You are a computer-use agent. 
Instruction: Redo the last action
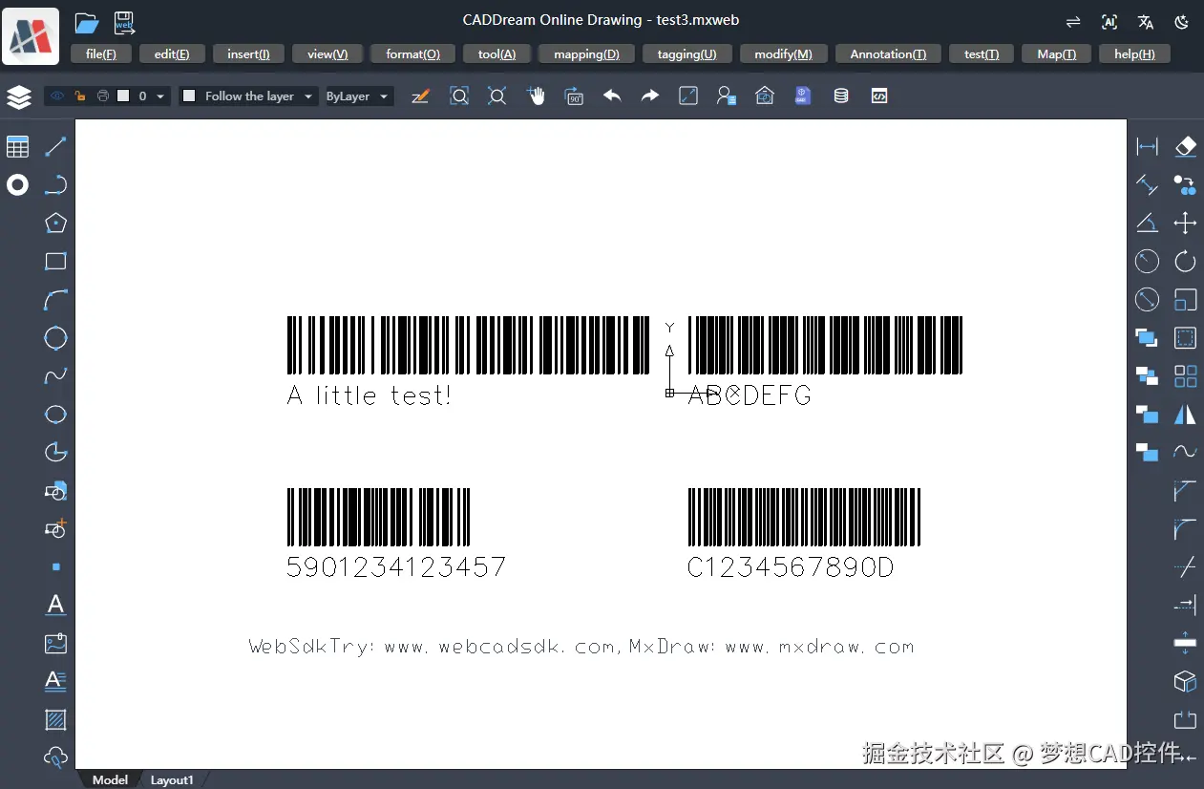pos(650,96)
